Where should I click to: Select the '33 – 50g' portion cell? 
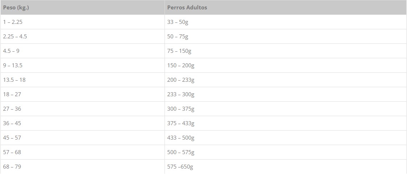[x=178, y=22]
